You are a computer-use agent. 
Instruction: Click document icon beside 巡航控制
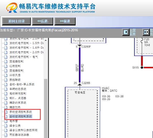pos(6,66)
